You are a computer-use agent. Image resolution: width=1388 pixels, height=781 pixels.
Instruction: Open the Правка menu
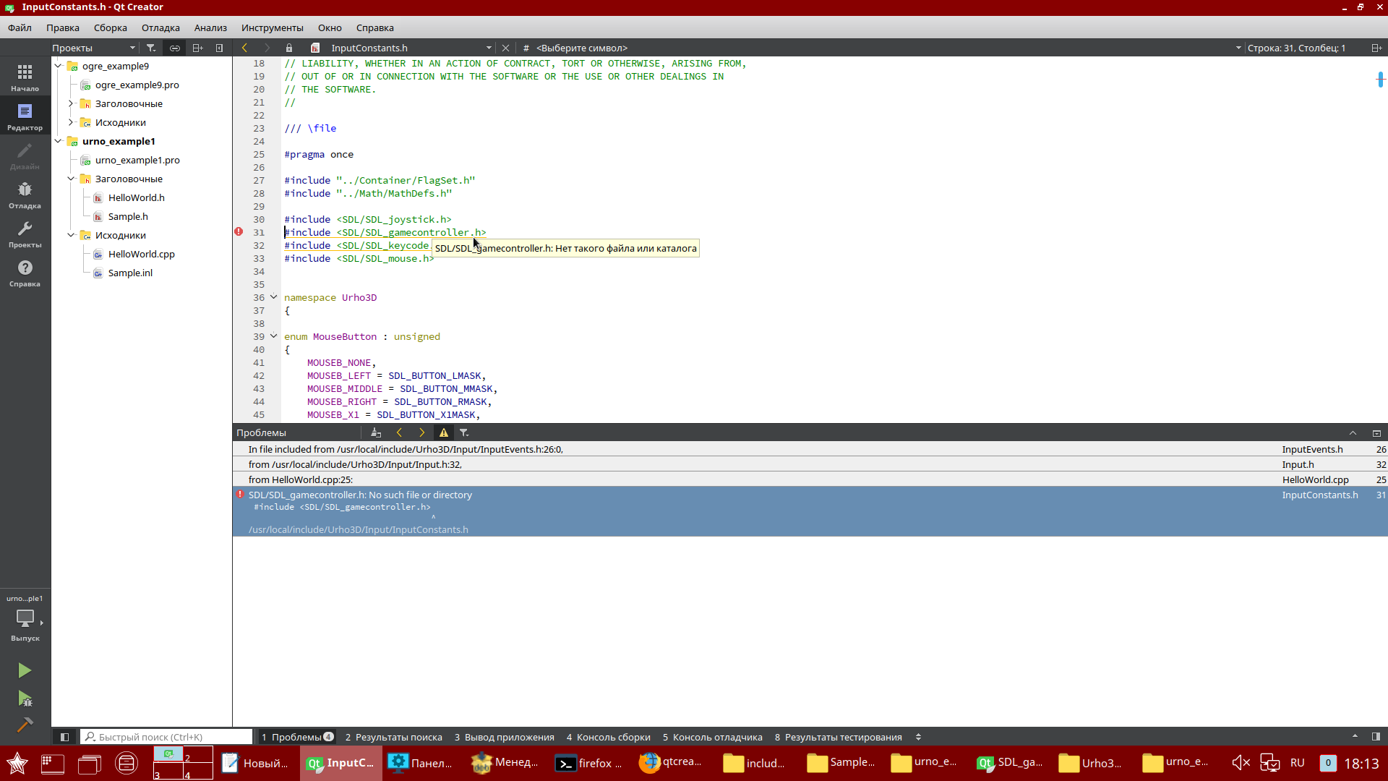tap(63, 27)
